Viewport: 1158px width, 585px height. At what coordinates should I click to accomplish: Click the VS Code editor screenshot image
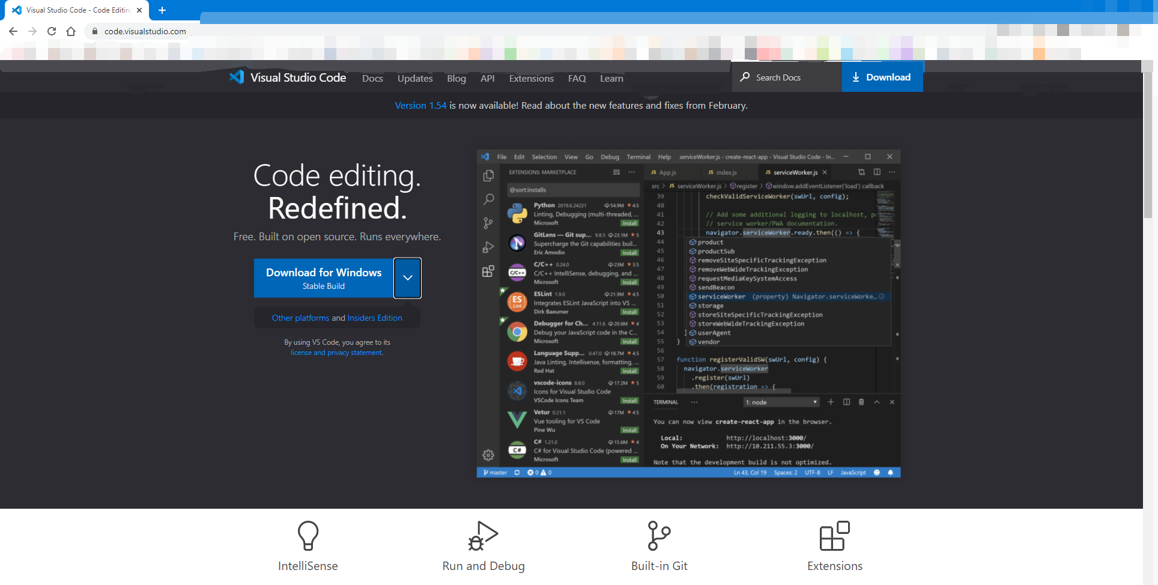pyautogui.click(x=688, y=314)
